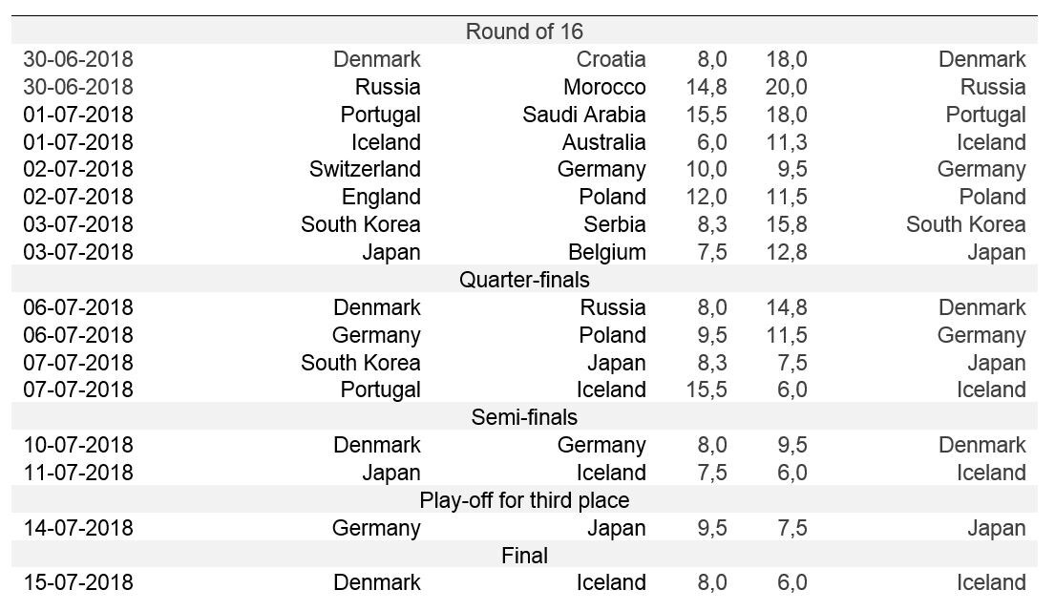Select the Croatia team cell
The image size is (1055, 611).
click(x=611, y=59)
